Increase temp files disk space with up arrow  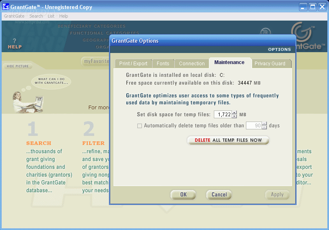pyautogui.click(x=234, y=113)
